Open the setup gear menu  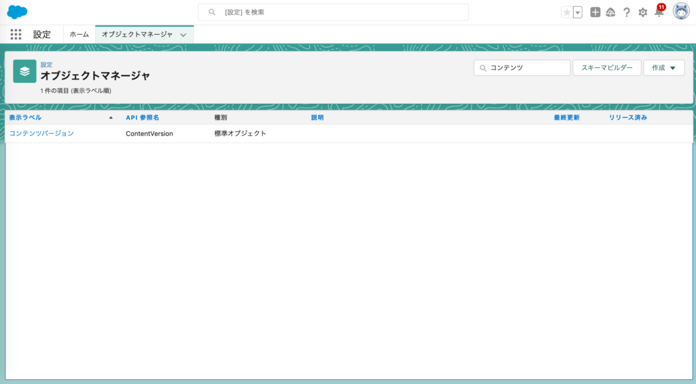tap(643, 12)
